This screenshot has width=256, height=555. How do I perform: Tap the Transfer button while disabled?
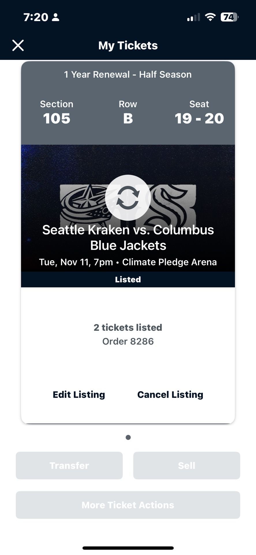69,465
